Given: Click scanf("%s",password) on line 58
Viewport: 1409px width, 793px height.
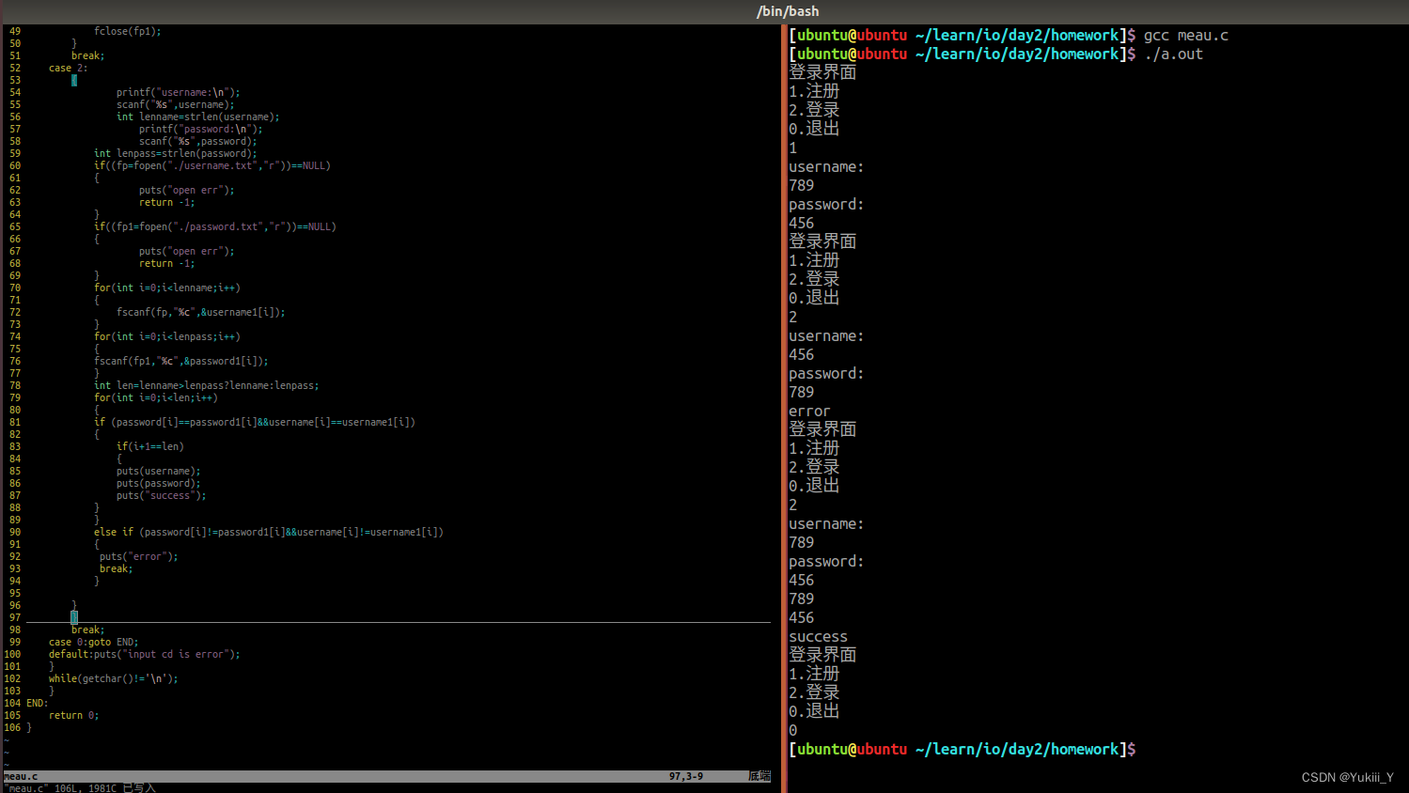Looking at the screenshot, I should (198, 141).
